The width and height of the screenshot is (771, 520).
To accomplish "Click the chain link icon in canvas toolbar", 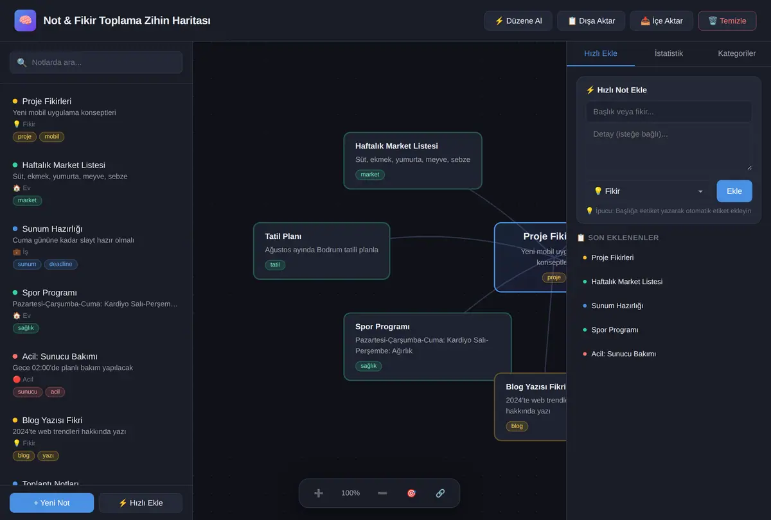I will [440, 493].
